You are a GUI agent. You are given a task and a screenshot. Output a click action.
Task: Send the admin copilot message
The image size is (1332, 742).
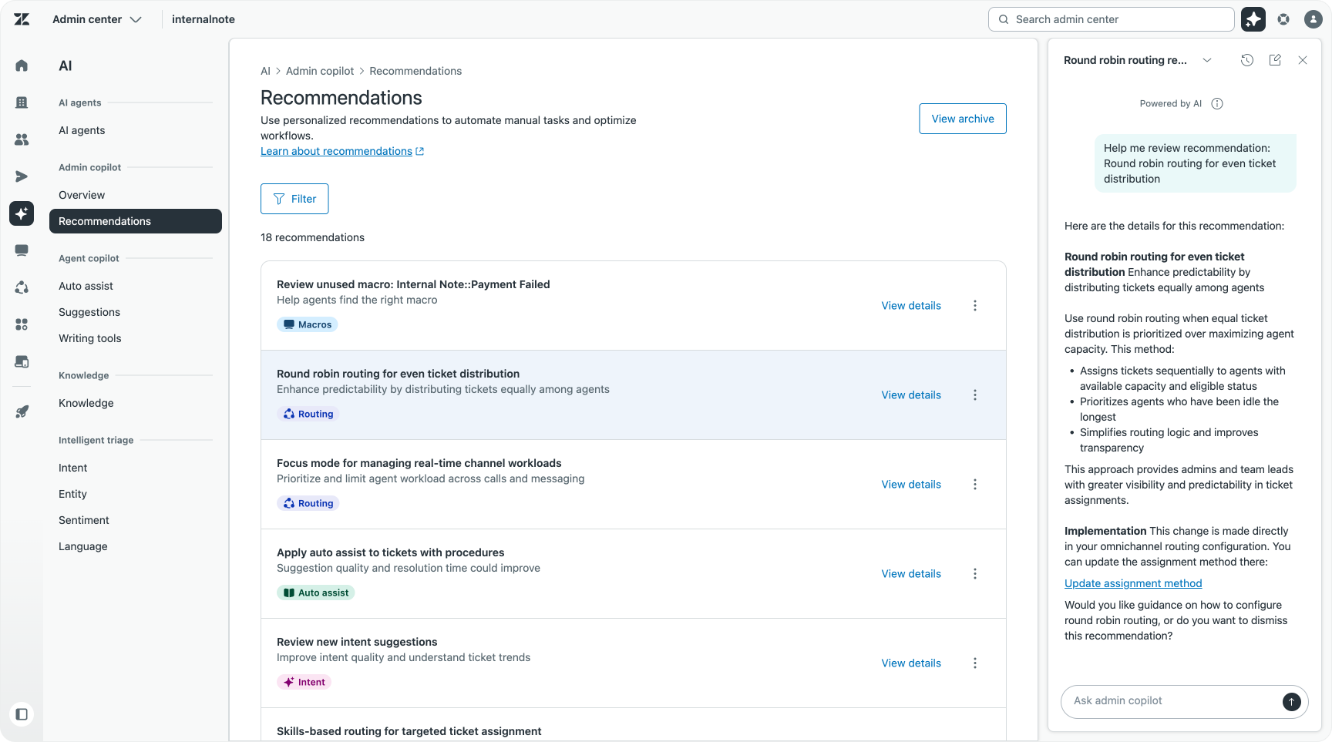(x=1291, y=701)
